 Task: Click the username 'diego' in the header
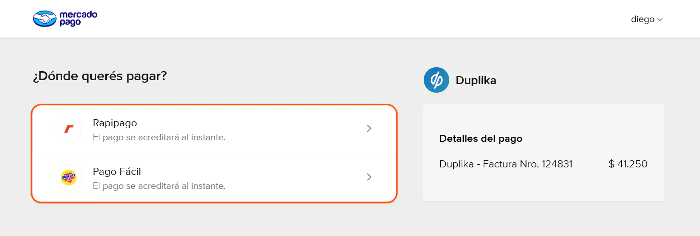(642, 19)
